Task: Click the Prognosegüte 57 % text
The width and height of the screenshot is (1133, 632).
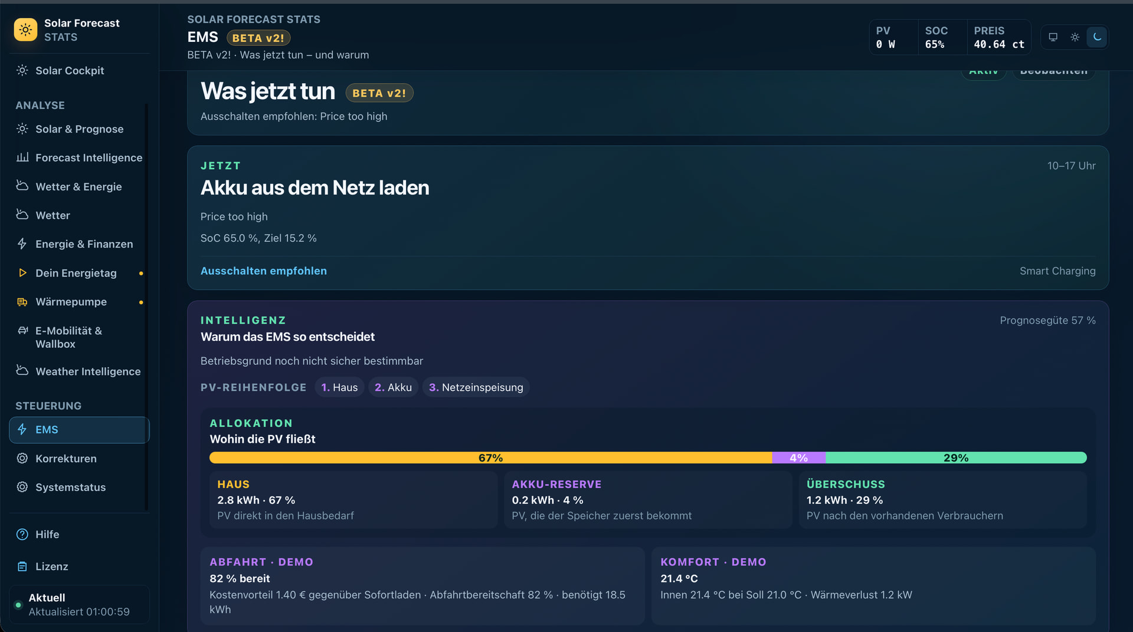Action: [1047, 320]
